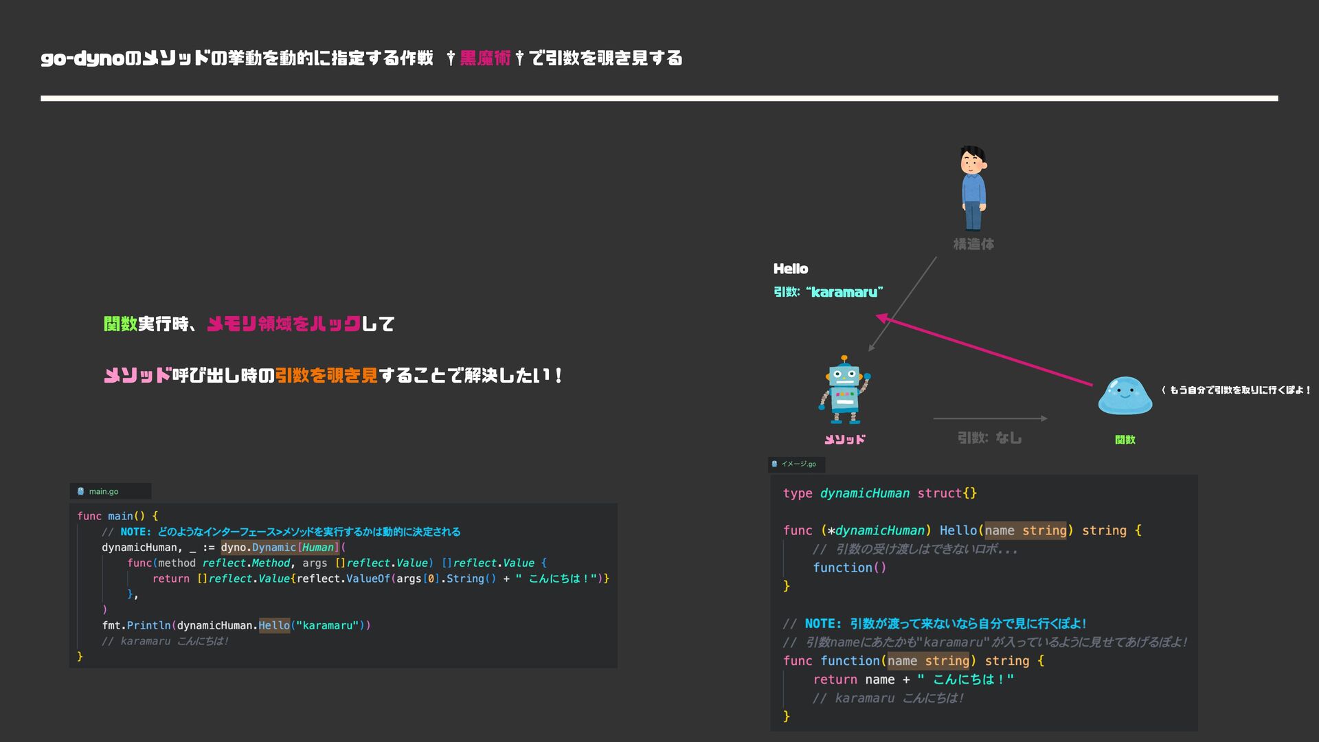Click the highlighted Hello call in main.go

coord(274,625)
